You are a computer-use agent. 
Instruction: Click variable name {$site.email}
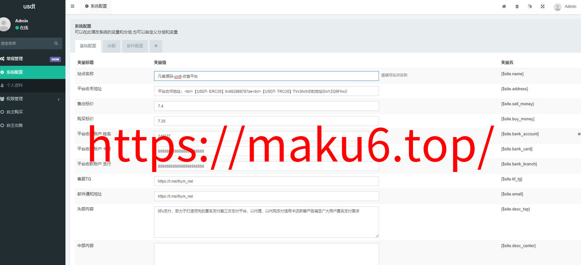click(512, 194)
